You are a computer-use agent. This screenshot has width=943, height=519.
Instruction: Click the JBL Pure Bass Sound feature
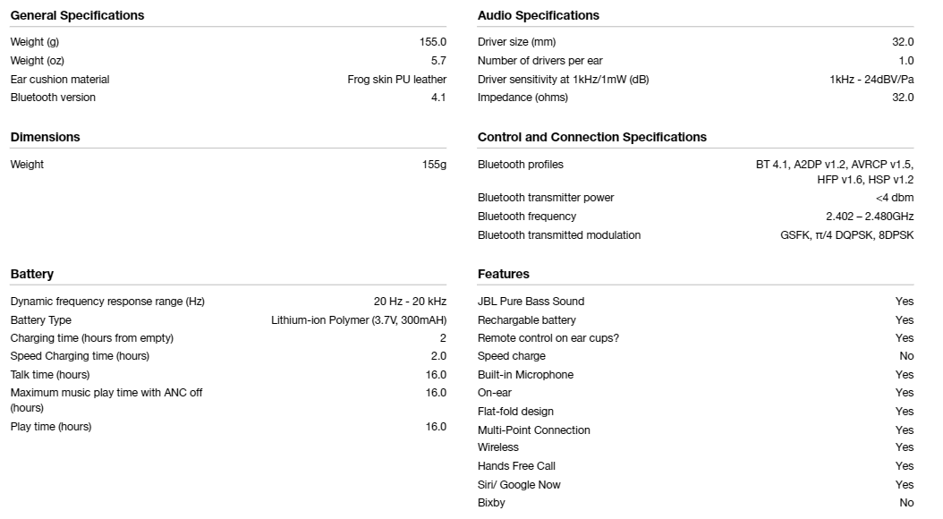531,302
